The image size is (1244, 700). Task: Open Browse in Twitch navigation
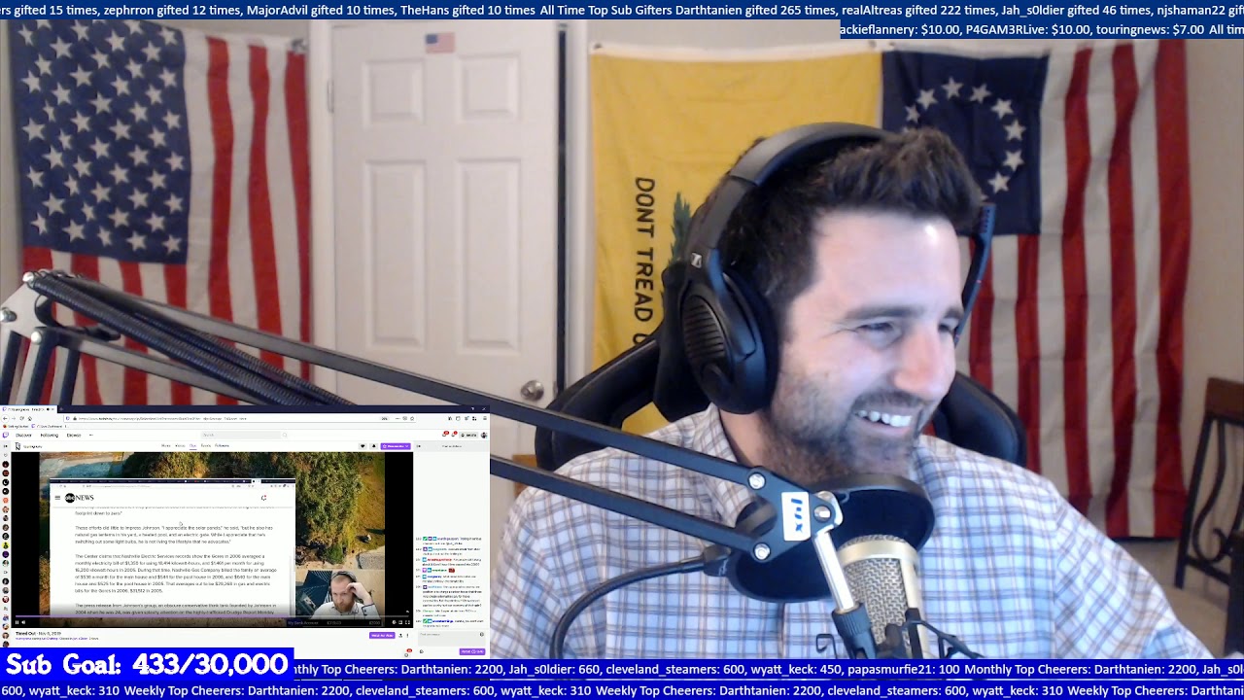coord(73,435)
